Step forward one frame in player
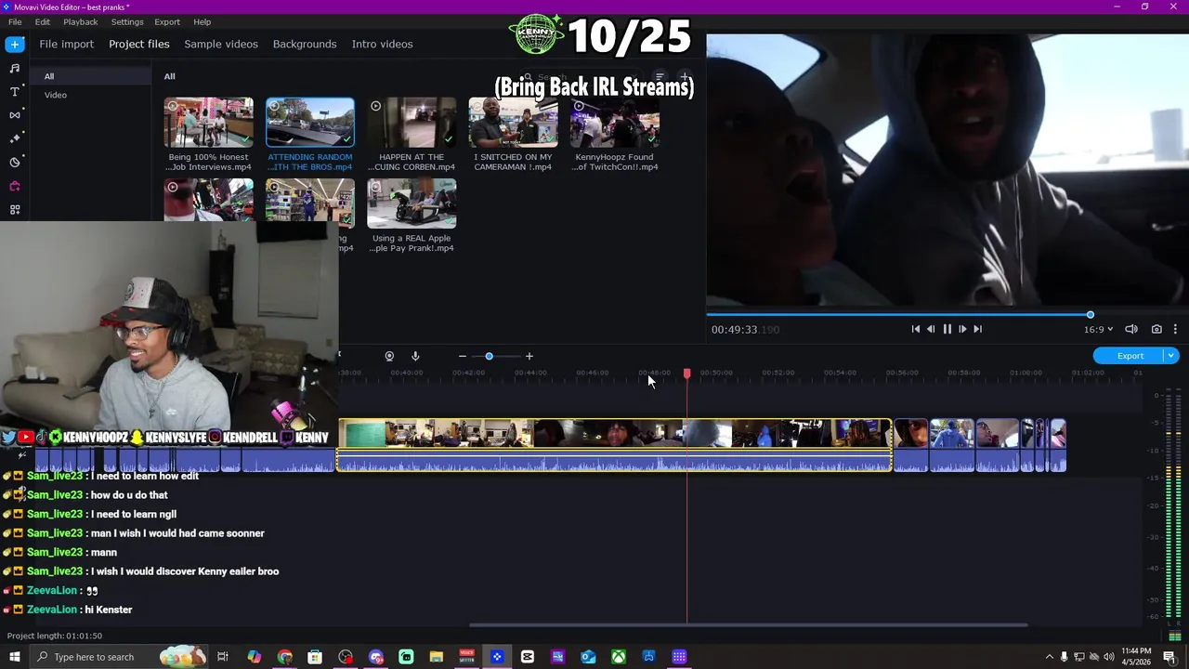Viewport: 1189px width, 669px height. pos(962,329)
